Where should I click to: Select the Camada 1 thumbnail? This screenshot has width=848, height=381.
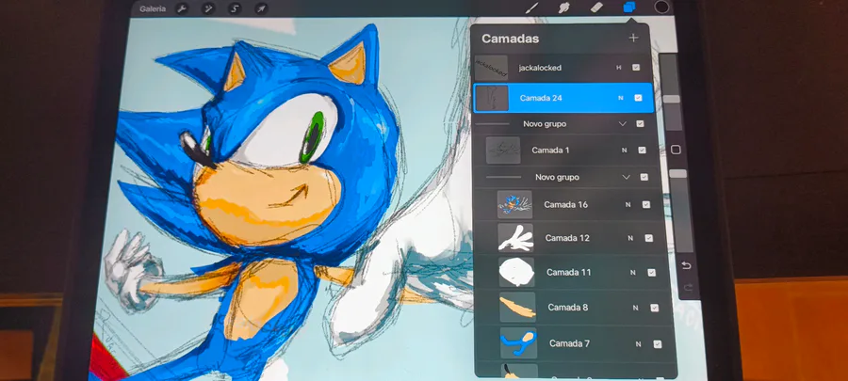[503, 150]
